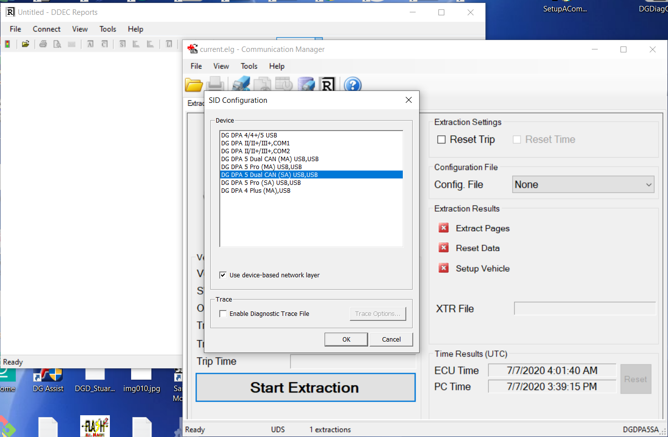This screenshot has width=668, height=437.
Task: Close the SID Configuration dialog
Action: pos(408,100)
